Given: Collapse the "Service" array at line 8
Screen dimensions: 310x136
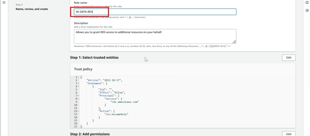Looking at the screenshot, I should point(78,99).
